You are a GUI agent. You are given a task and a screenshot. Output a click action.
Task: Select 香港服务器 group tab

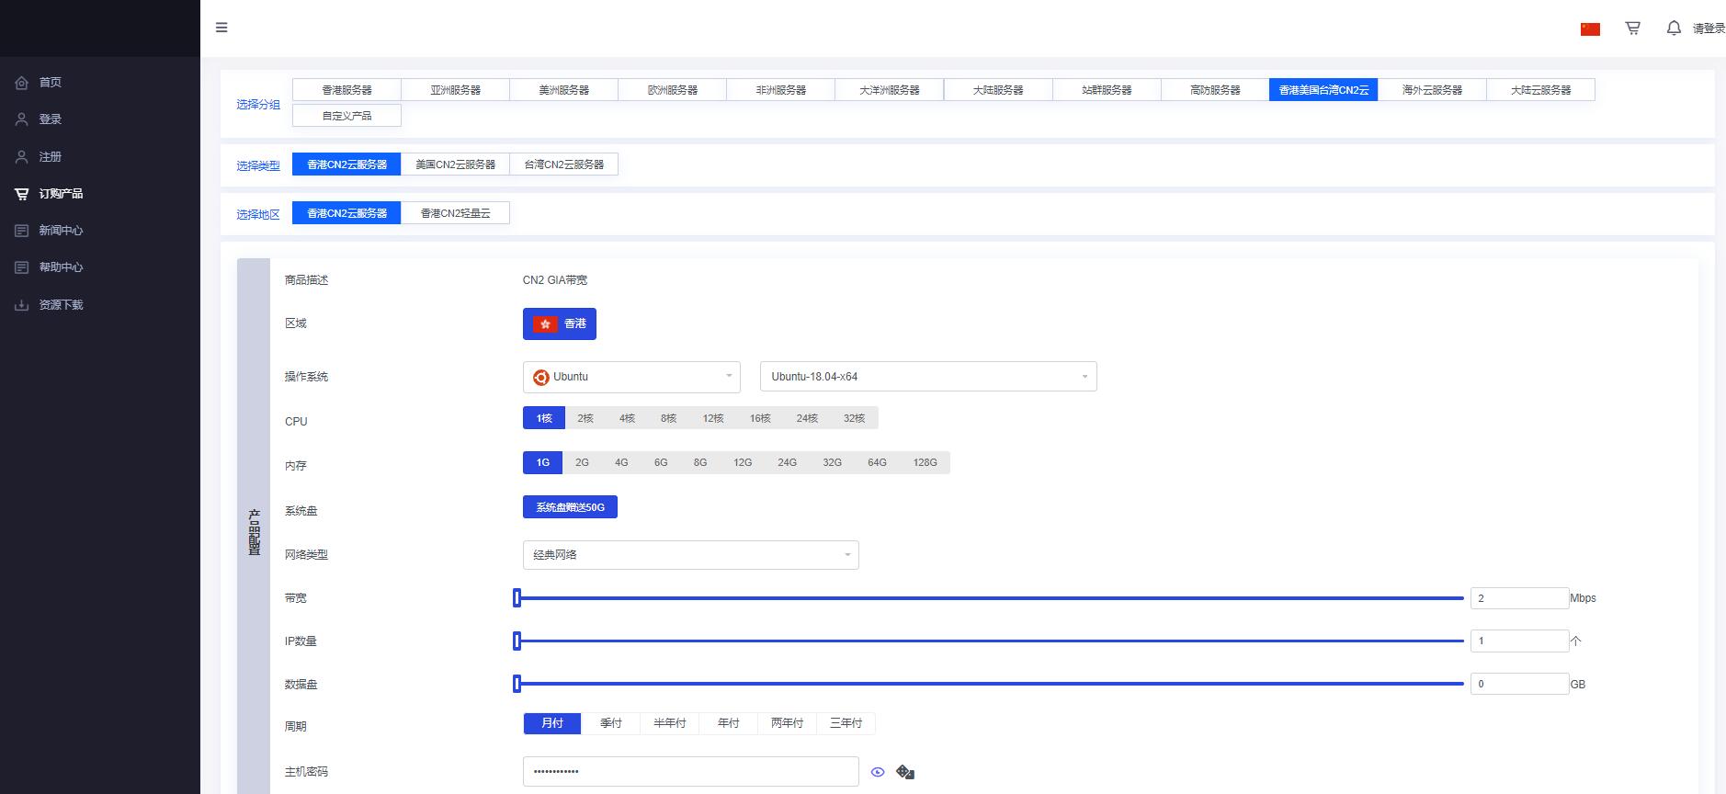pos(346,90)
